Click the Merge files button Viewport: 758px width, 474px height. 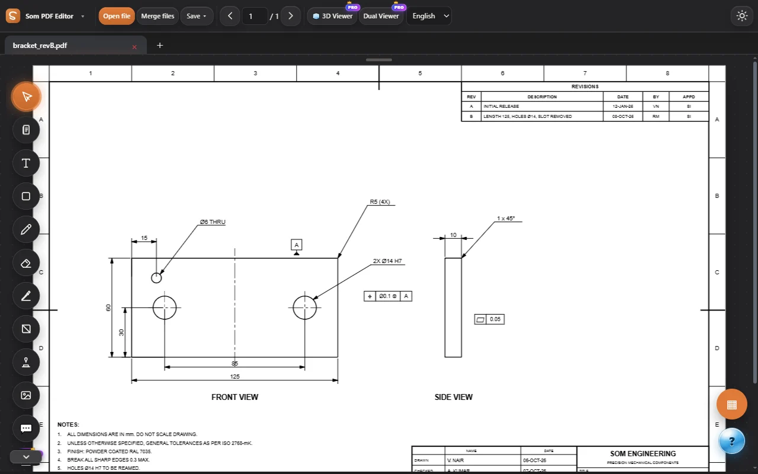[x=158, y=16]
